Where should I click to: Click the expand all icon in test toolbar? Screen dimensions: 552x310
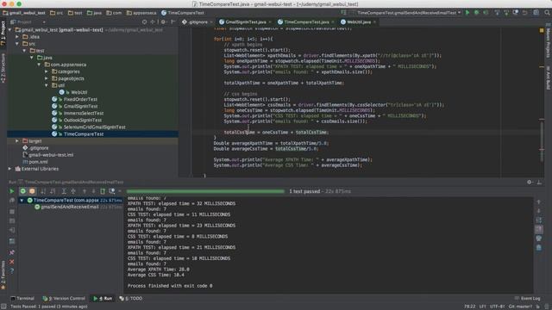click(64, 191)
